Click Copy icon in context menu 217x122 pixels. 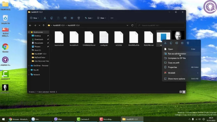click(171, 43)
